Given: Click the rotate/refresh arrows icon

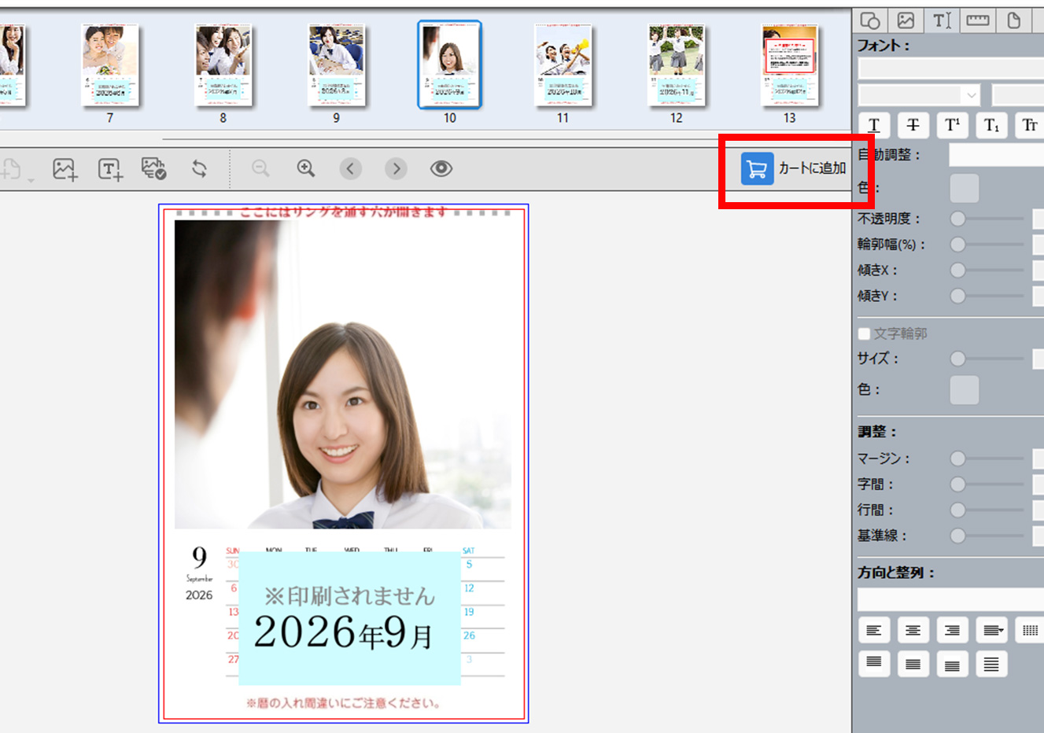Looking at the screenshot, I should click(199, 168).
